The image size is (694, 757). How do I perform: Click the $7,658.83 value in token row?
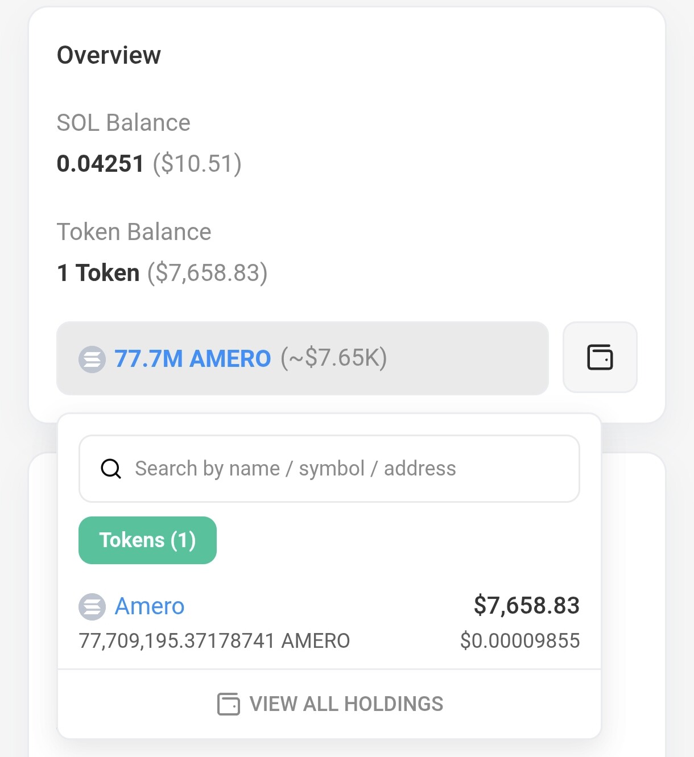(x=526, y=606)
